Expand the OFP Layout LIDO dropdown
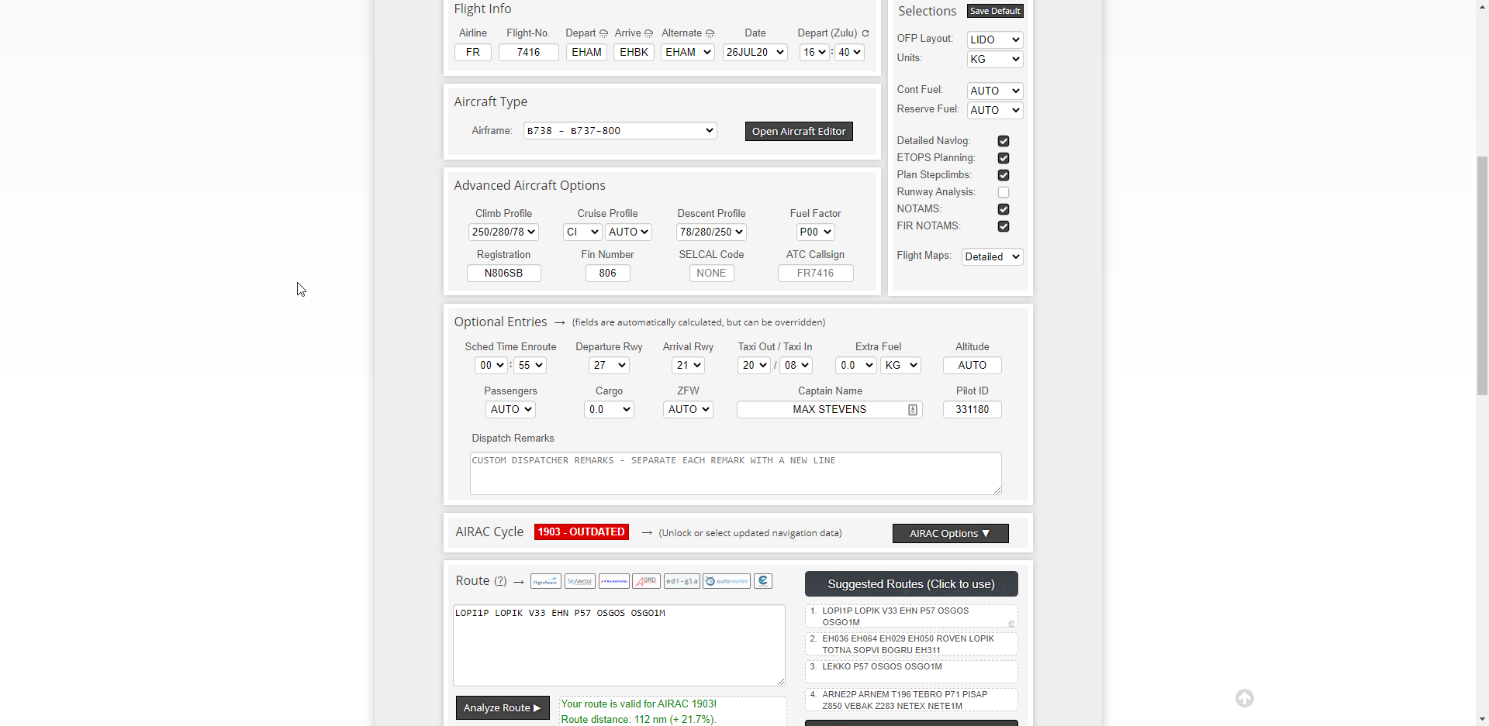 [995, 40]
